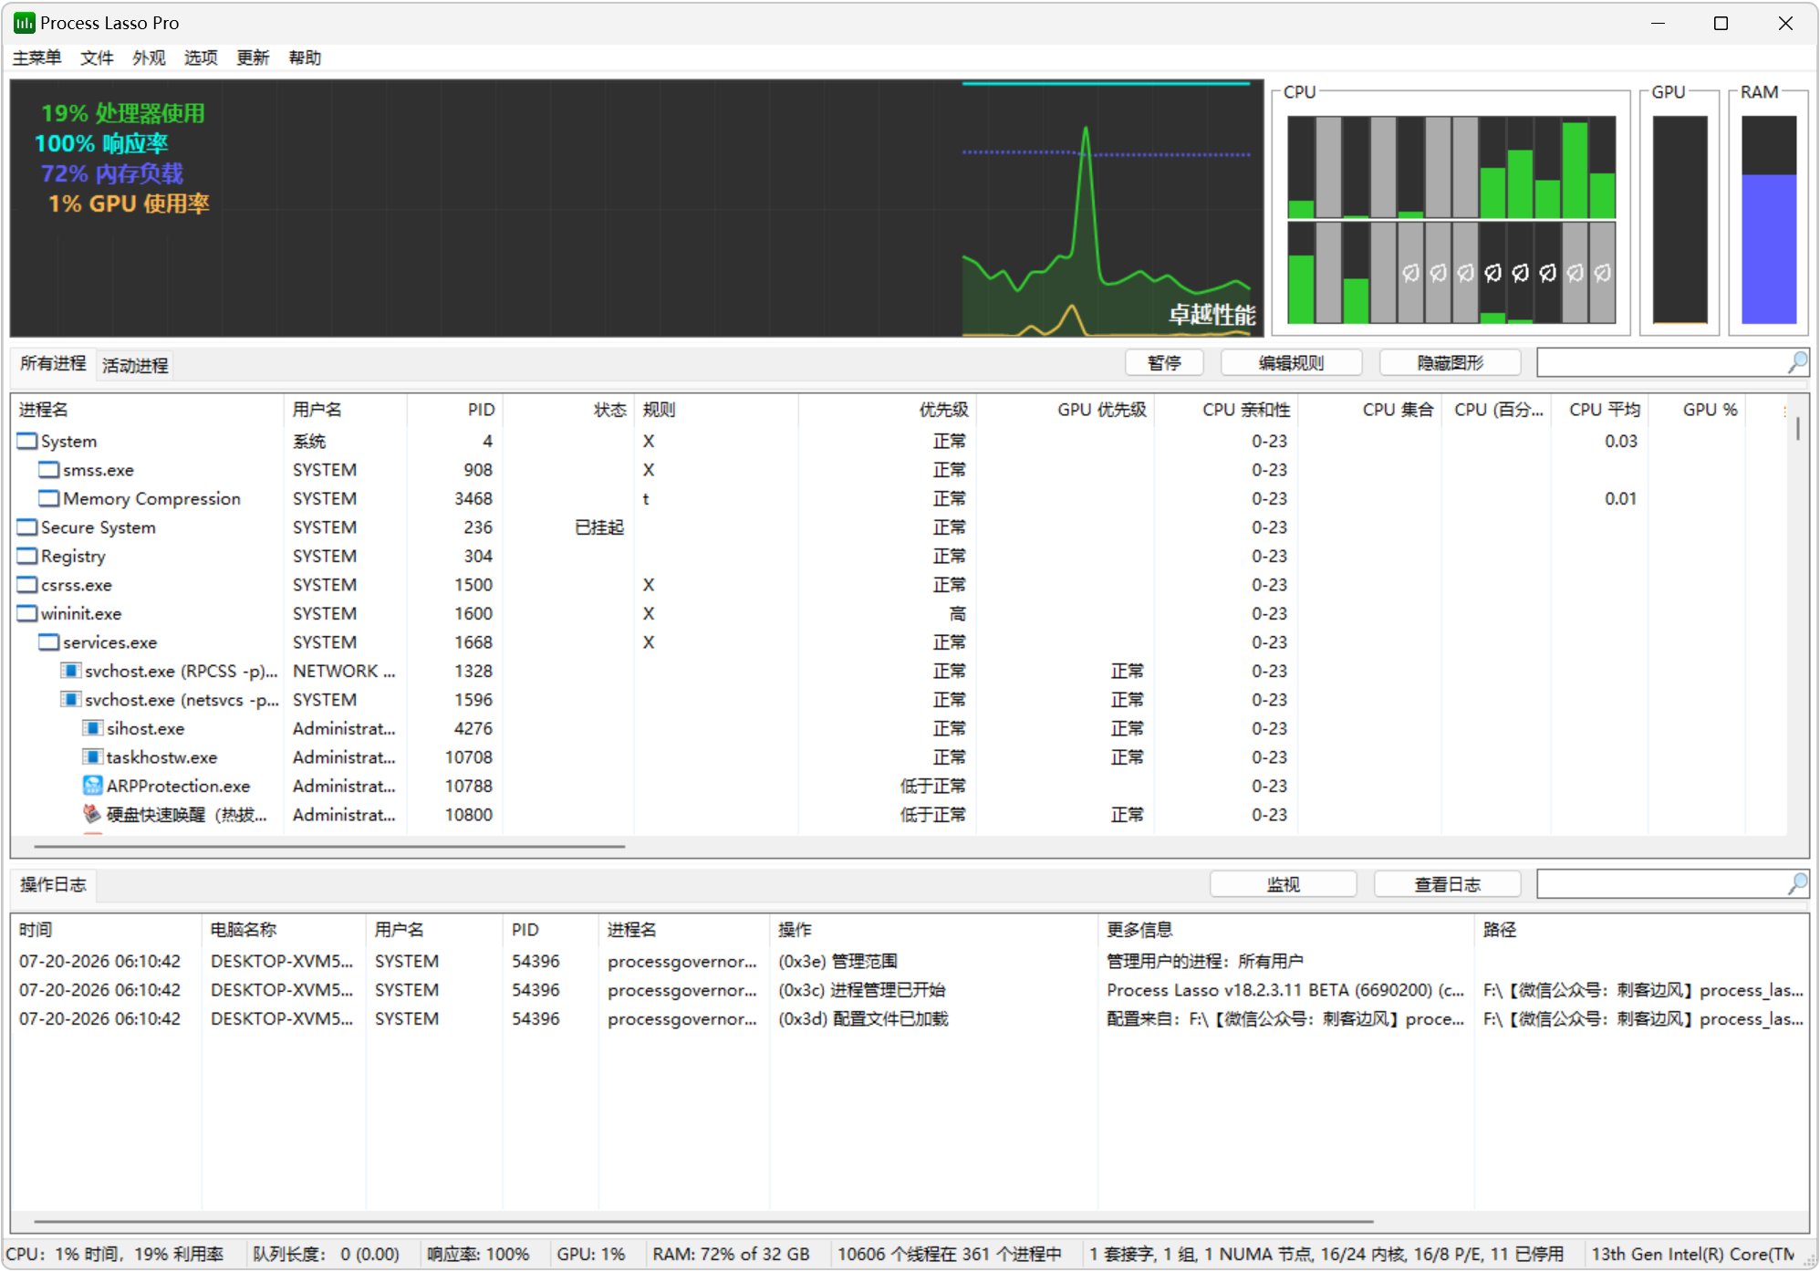Viewport: 1820px width, 1272px height.
Task: Open the 更新 menu
Action: (x=253, y=58)
